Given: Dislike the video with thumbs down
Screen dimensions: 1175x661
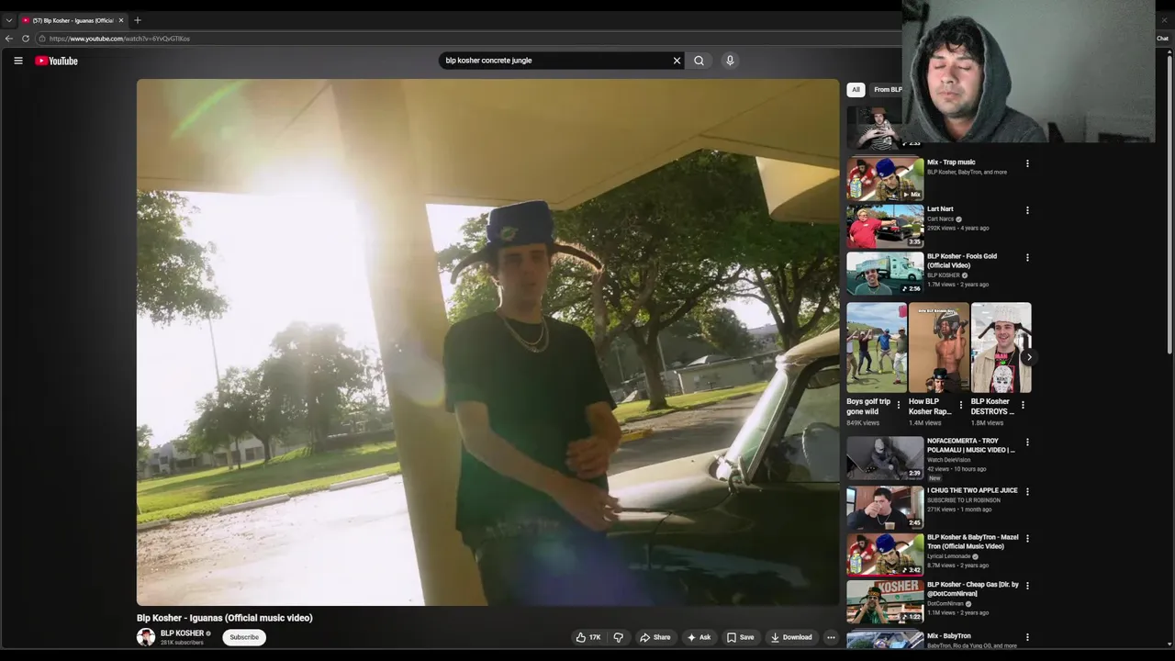Looking at the screenshot, I should (618, 637).
